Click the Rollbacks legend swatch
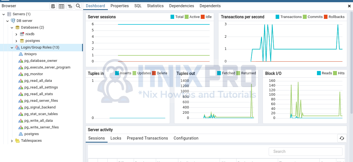The width and height of the screenshot is (353, 162). click(326, 17)
